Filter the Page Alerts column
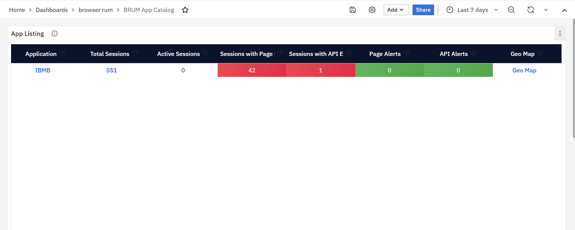575x230 pixels. (406, 54)
